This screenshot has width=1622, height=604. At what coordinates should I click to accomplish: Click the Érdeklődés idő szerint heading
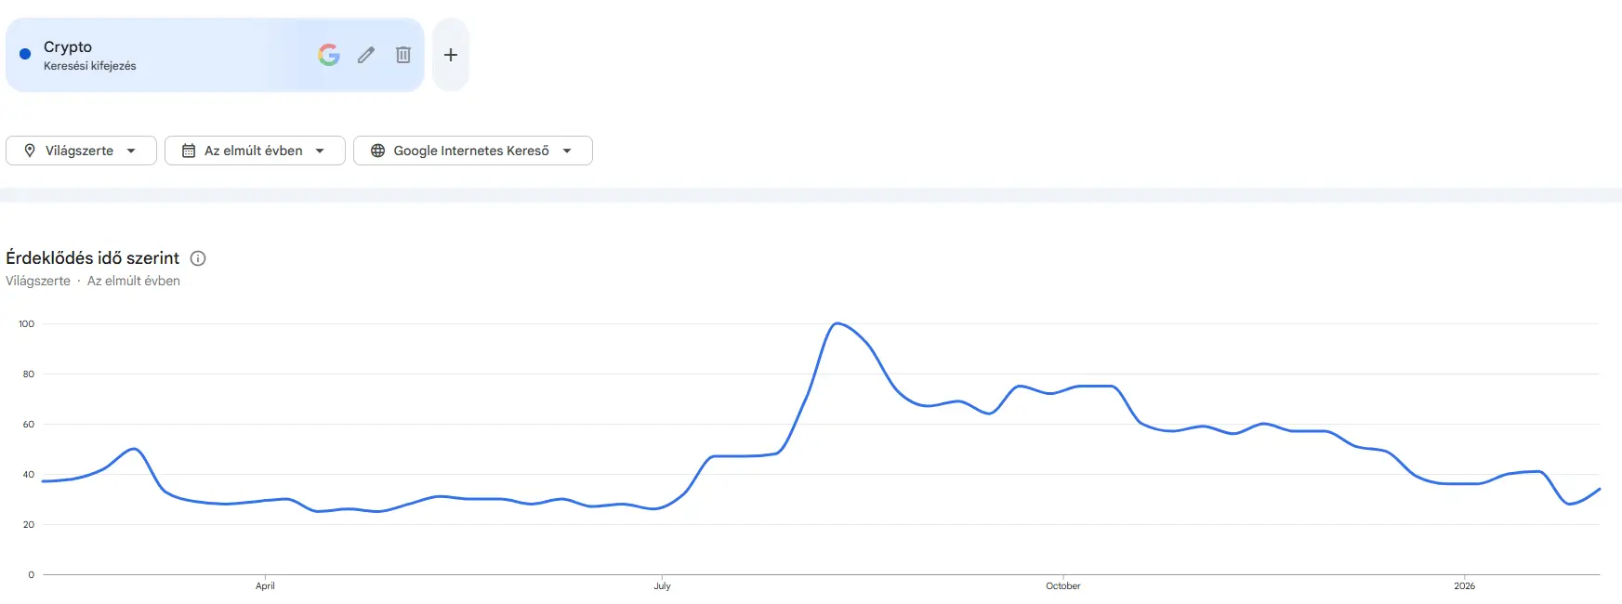pos(91,257)
